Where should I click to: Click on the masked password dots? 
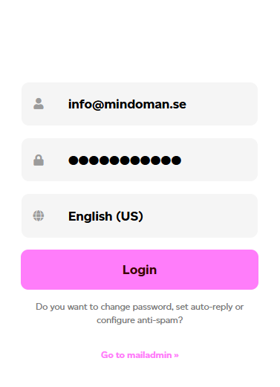click(x=125, y=160)
